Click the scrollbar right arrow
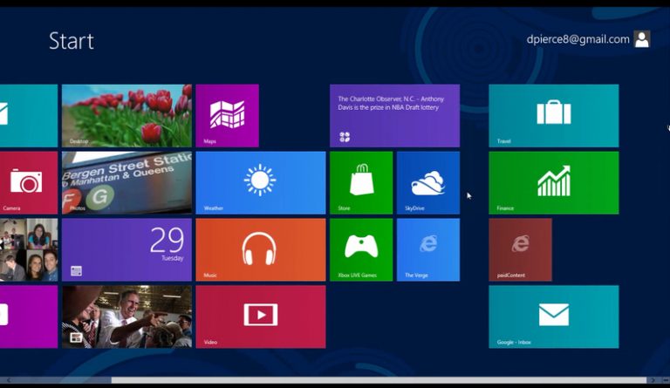The height and width of the screenshot is (388, 670). click(x=653, y=380)
